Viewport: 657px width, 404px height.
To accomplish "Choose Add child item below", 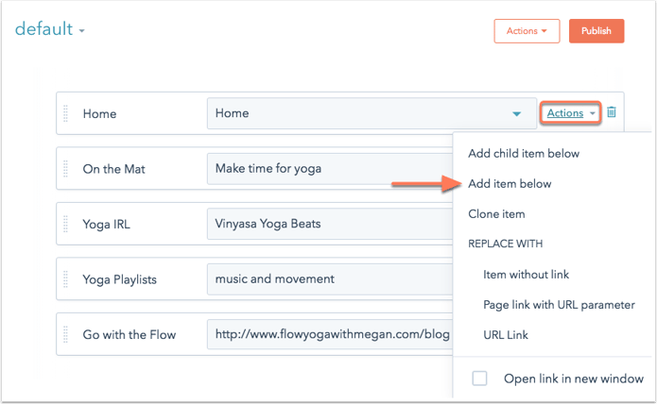I will coord(524,154).
